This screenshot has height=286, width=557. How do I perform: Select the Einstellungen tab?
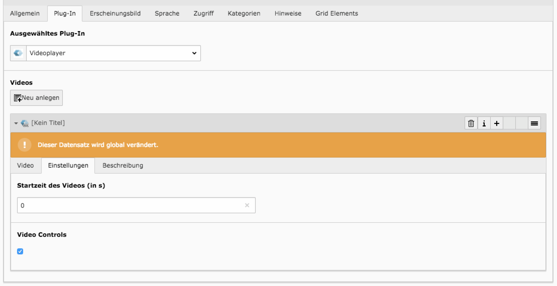(68, 166)
